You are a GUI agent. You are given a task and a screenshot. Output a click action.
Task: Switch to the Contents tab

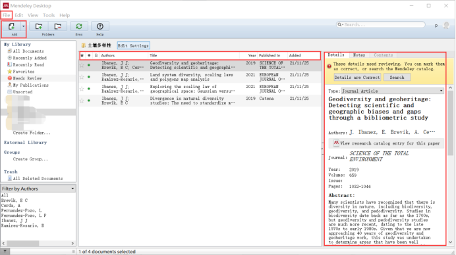click(383, 55)
